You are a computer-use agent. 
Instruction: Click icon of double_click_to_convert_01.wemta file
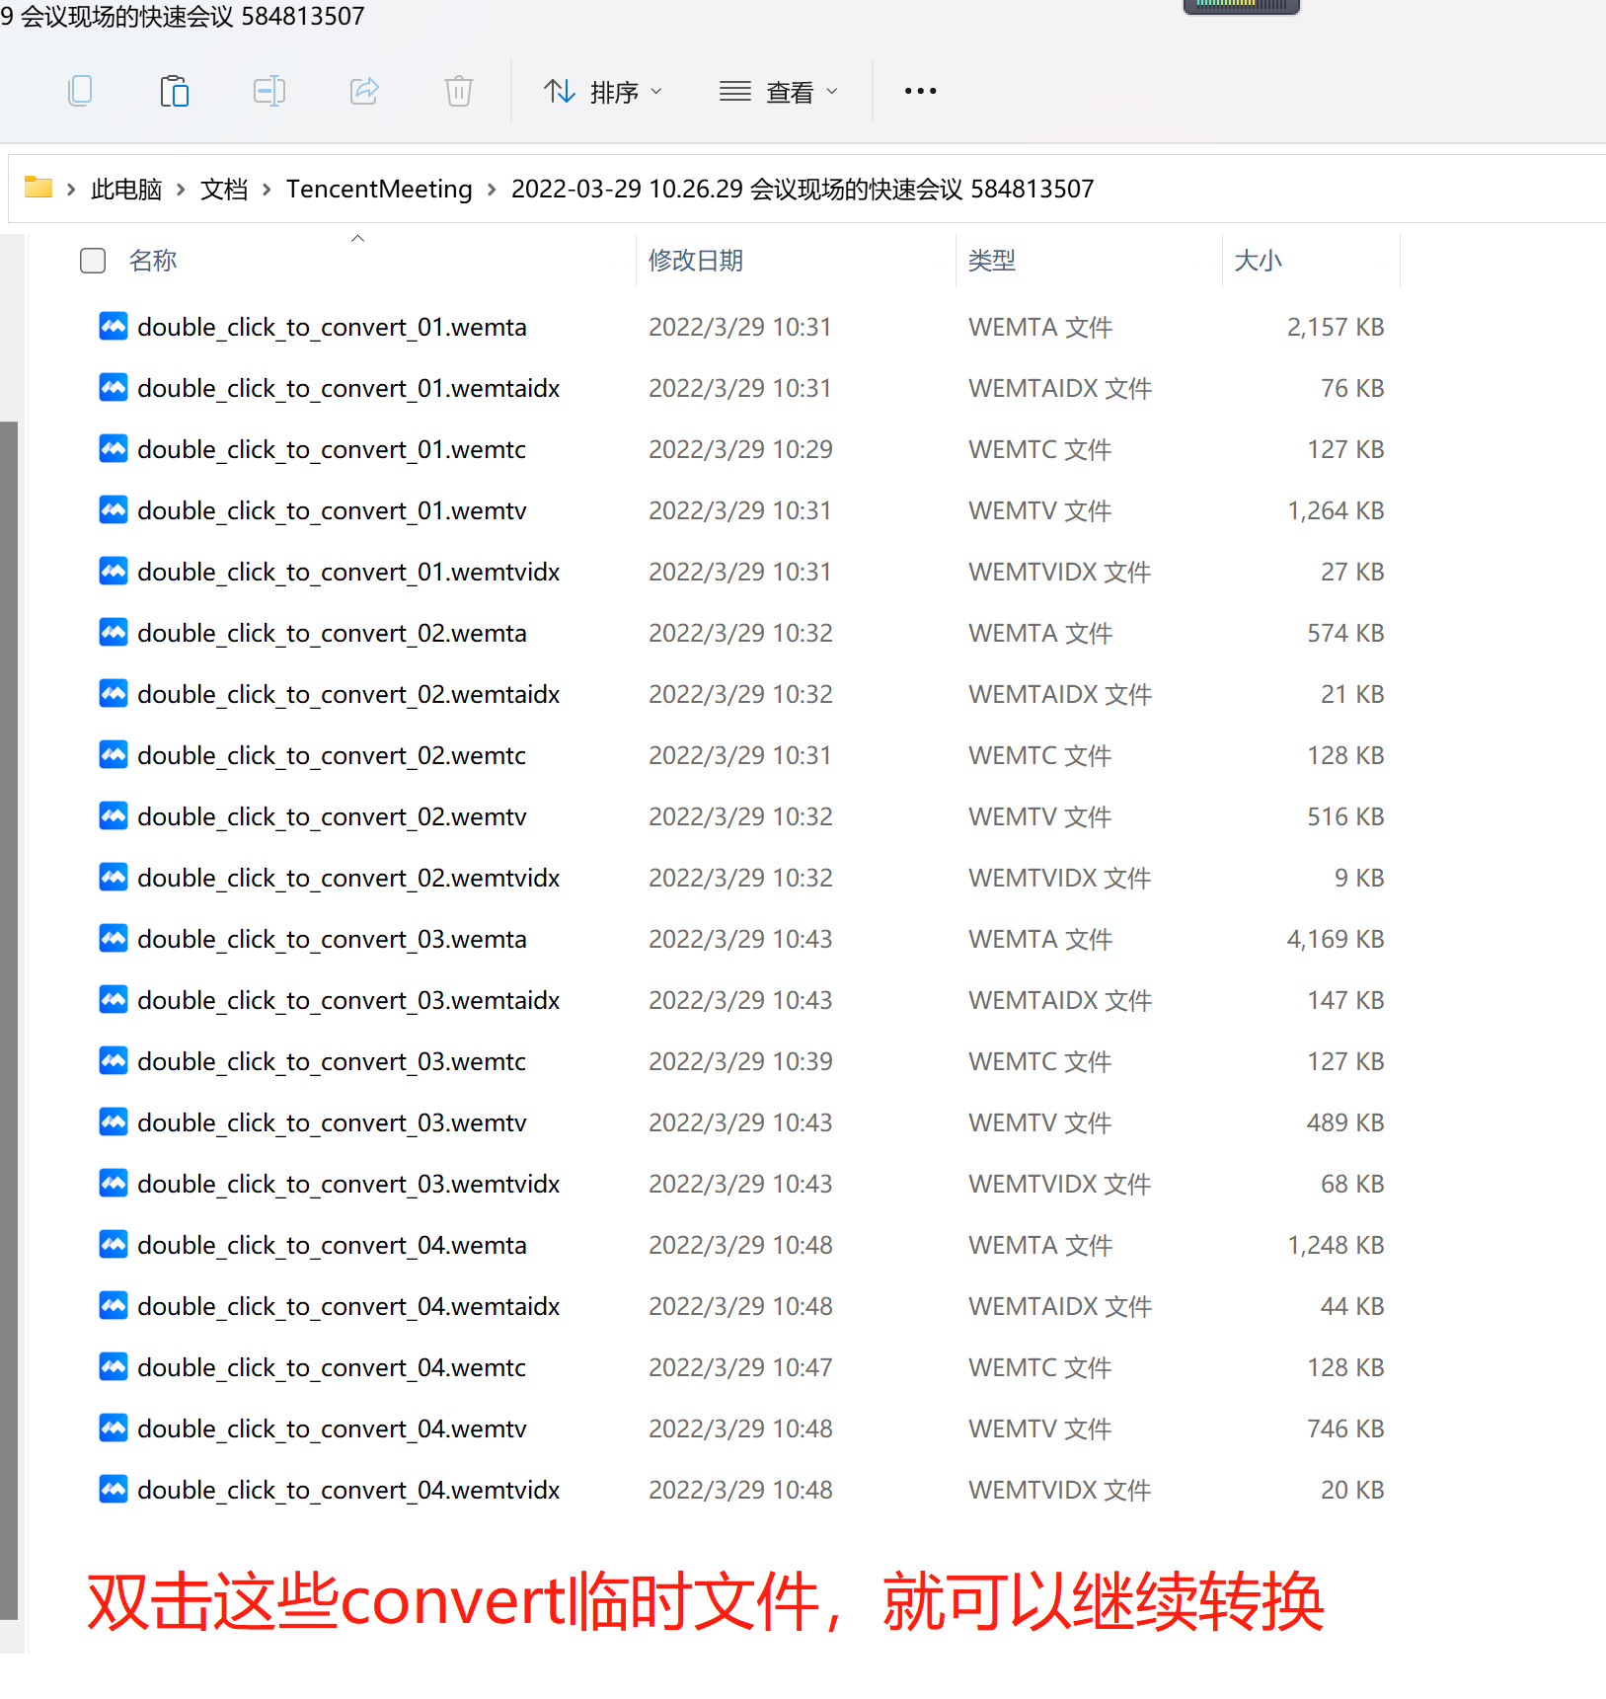114,327
